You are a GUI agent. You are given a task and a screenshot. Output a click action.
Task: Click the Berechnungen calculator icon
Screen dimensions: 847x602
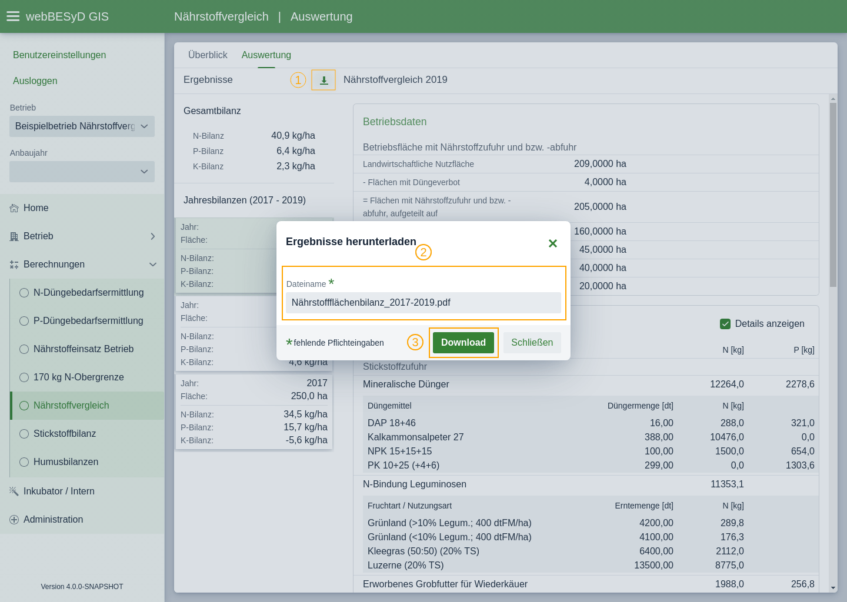(14, 265)
